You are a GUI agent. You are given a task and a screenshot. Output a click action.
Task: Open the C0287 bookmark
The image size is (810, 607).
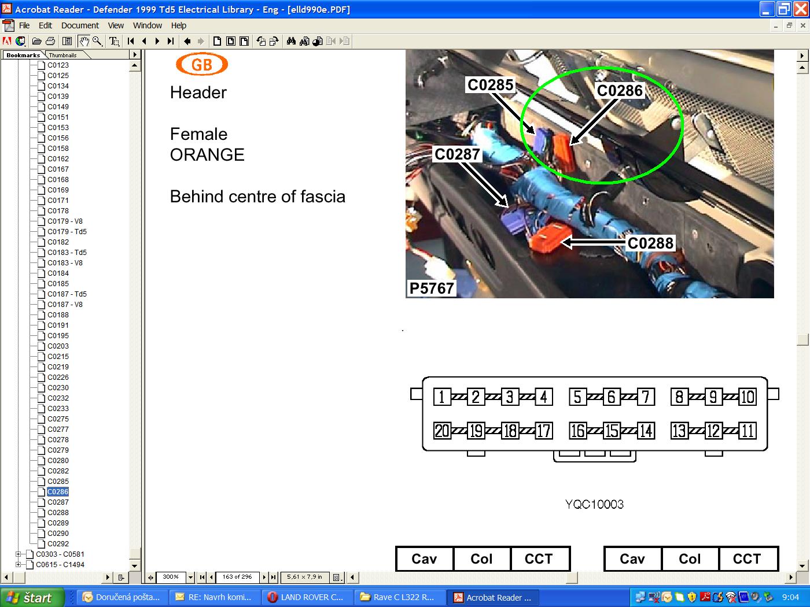pyautogui.click(x=58, y=502)
